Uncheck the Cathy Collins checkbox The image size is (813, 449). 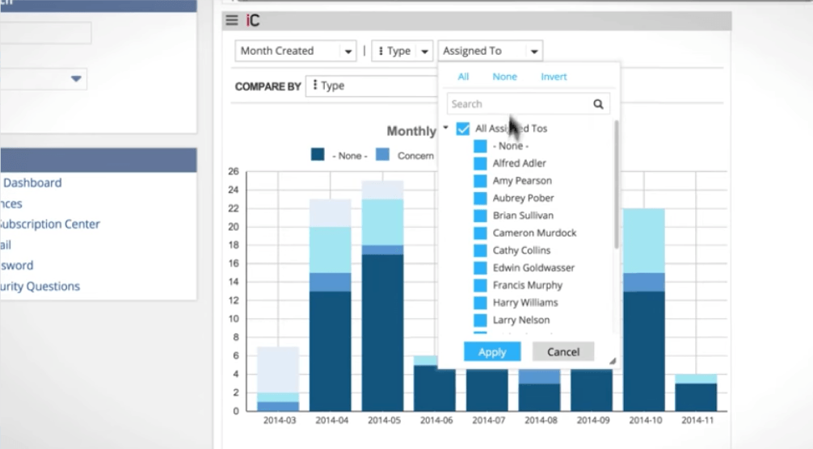click(x=480, y=250)
